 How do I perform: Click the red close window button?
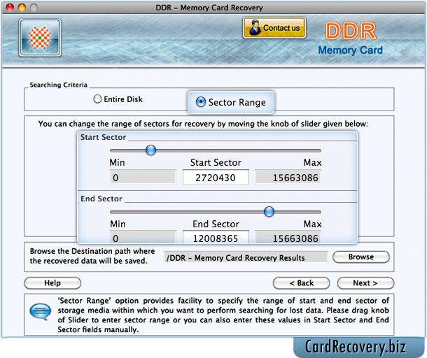[x=10, y=8]
